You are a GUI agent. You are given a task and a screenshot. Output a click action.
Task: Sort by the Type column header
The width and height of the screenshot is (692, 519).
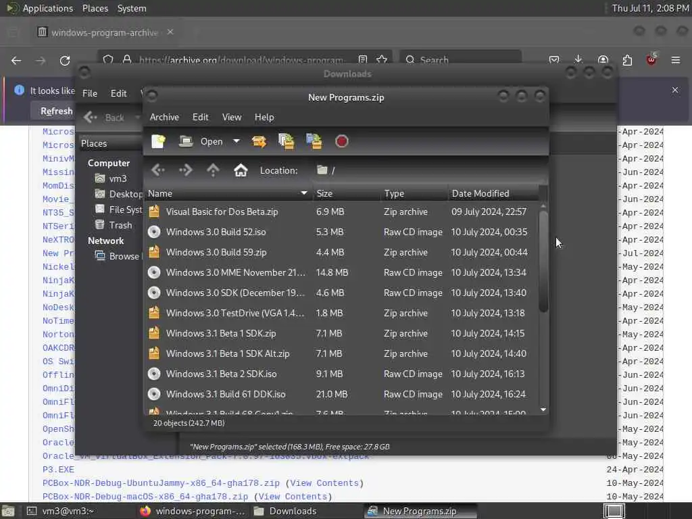click(x=414, y=193)
